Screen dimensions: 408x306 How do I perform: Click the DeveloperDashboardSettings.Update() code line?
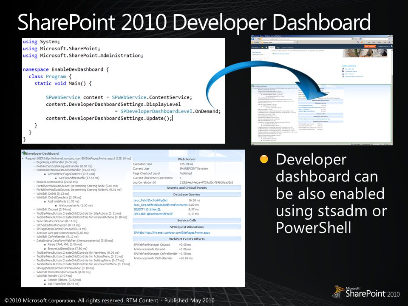pyautogui.click(x=109, y=118)
